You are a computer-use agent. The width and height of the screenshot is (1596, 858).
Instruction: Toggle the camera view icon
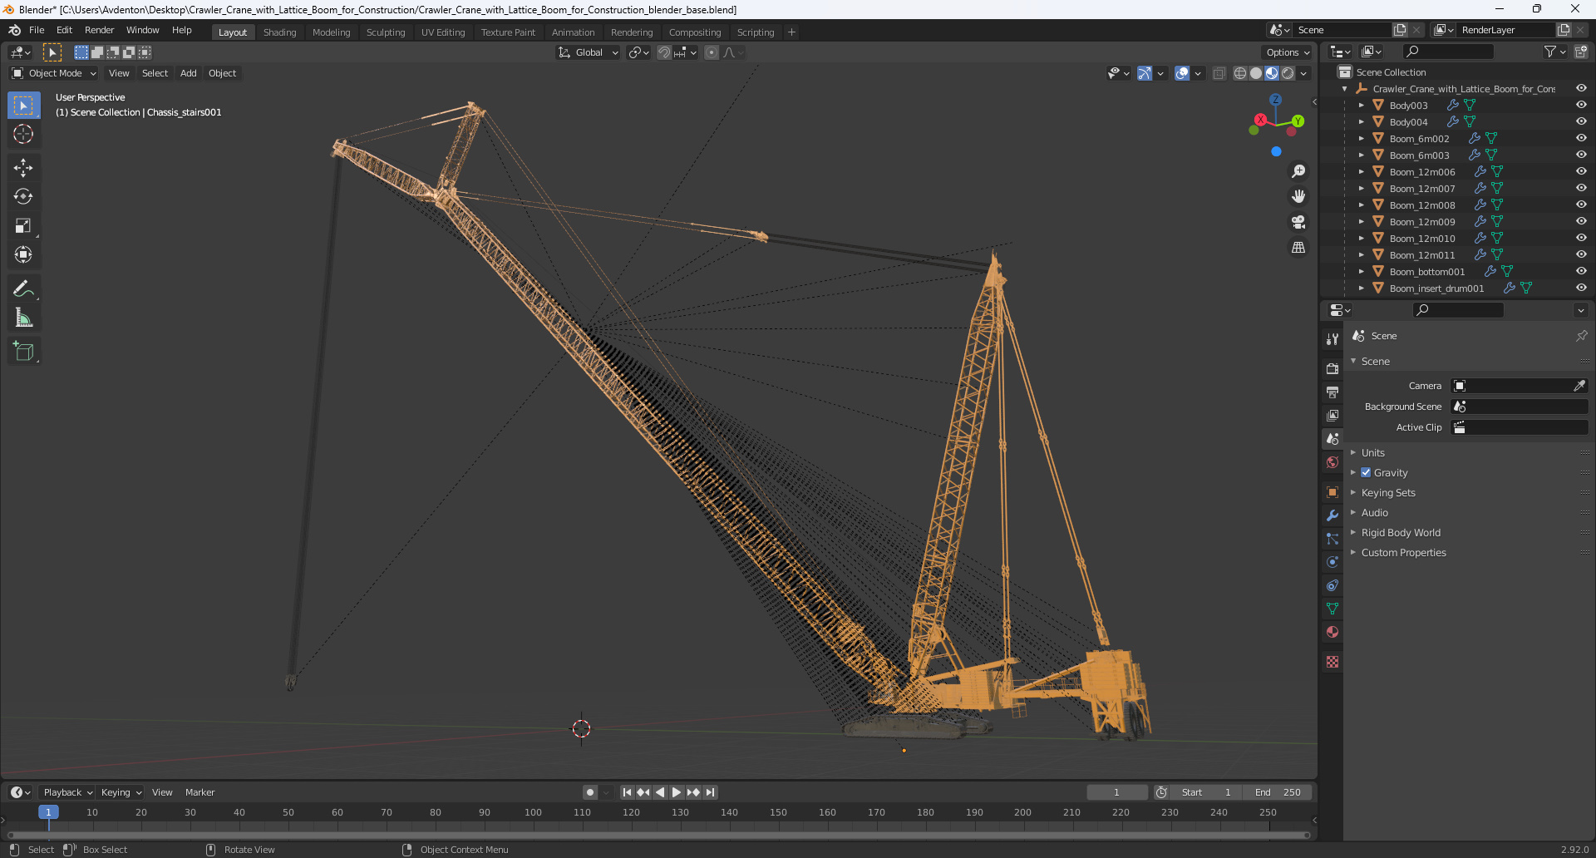pyautogui.click(x=1298, y=222)
